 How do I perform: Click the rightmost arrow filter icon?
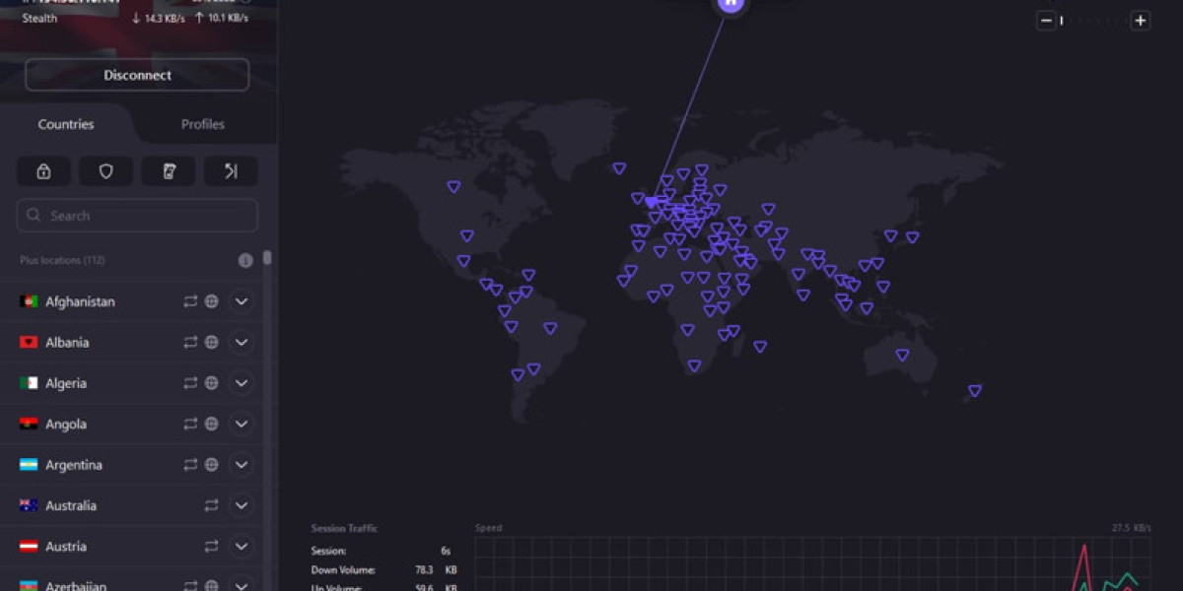(x=230, y=170)
